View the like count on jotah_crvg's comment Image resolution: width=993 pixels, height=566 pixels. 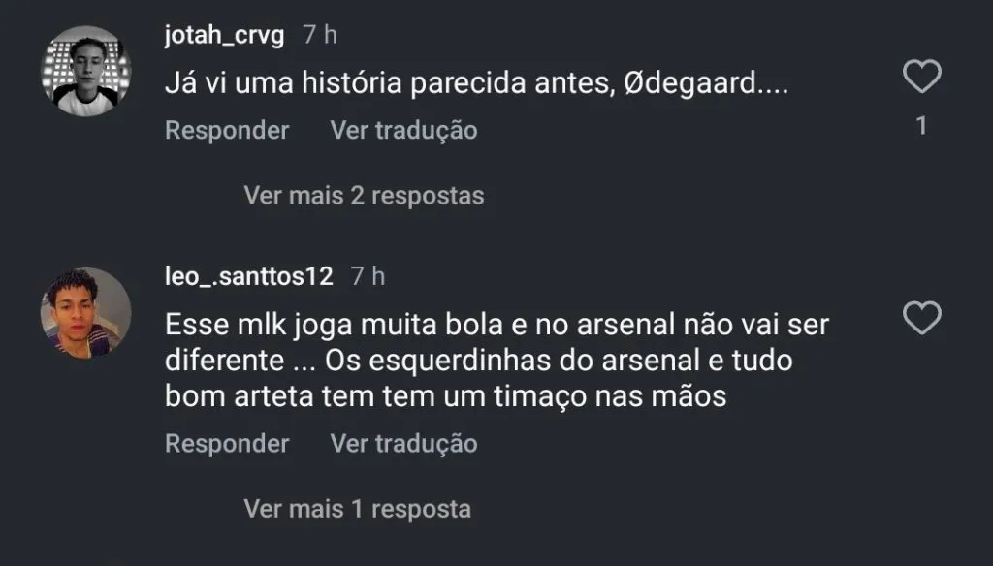click(921, 126)
